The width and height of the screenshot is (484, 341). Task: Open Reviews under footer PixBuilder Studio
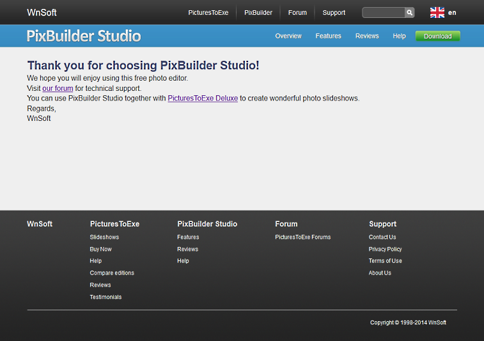tap(188, 250)
